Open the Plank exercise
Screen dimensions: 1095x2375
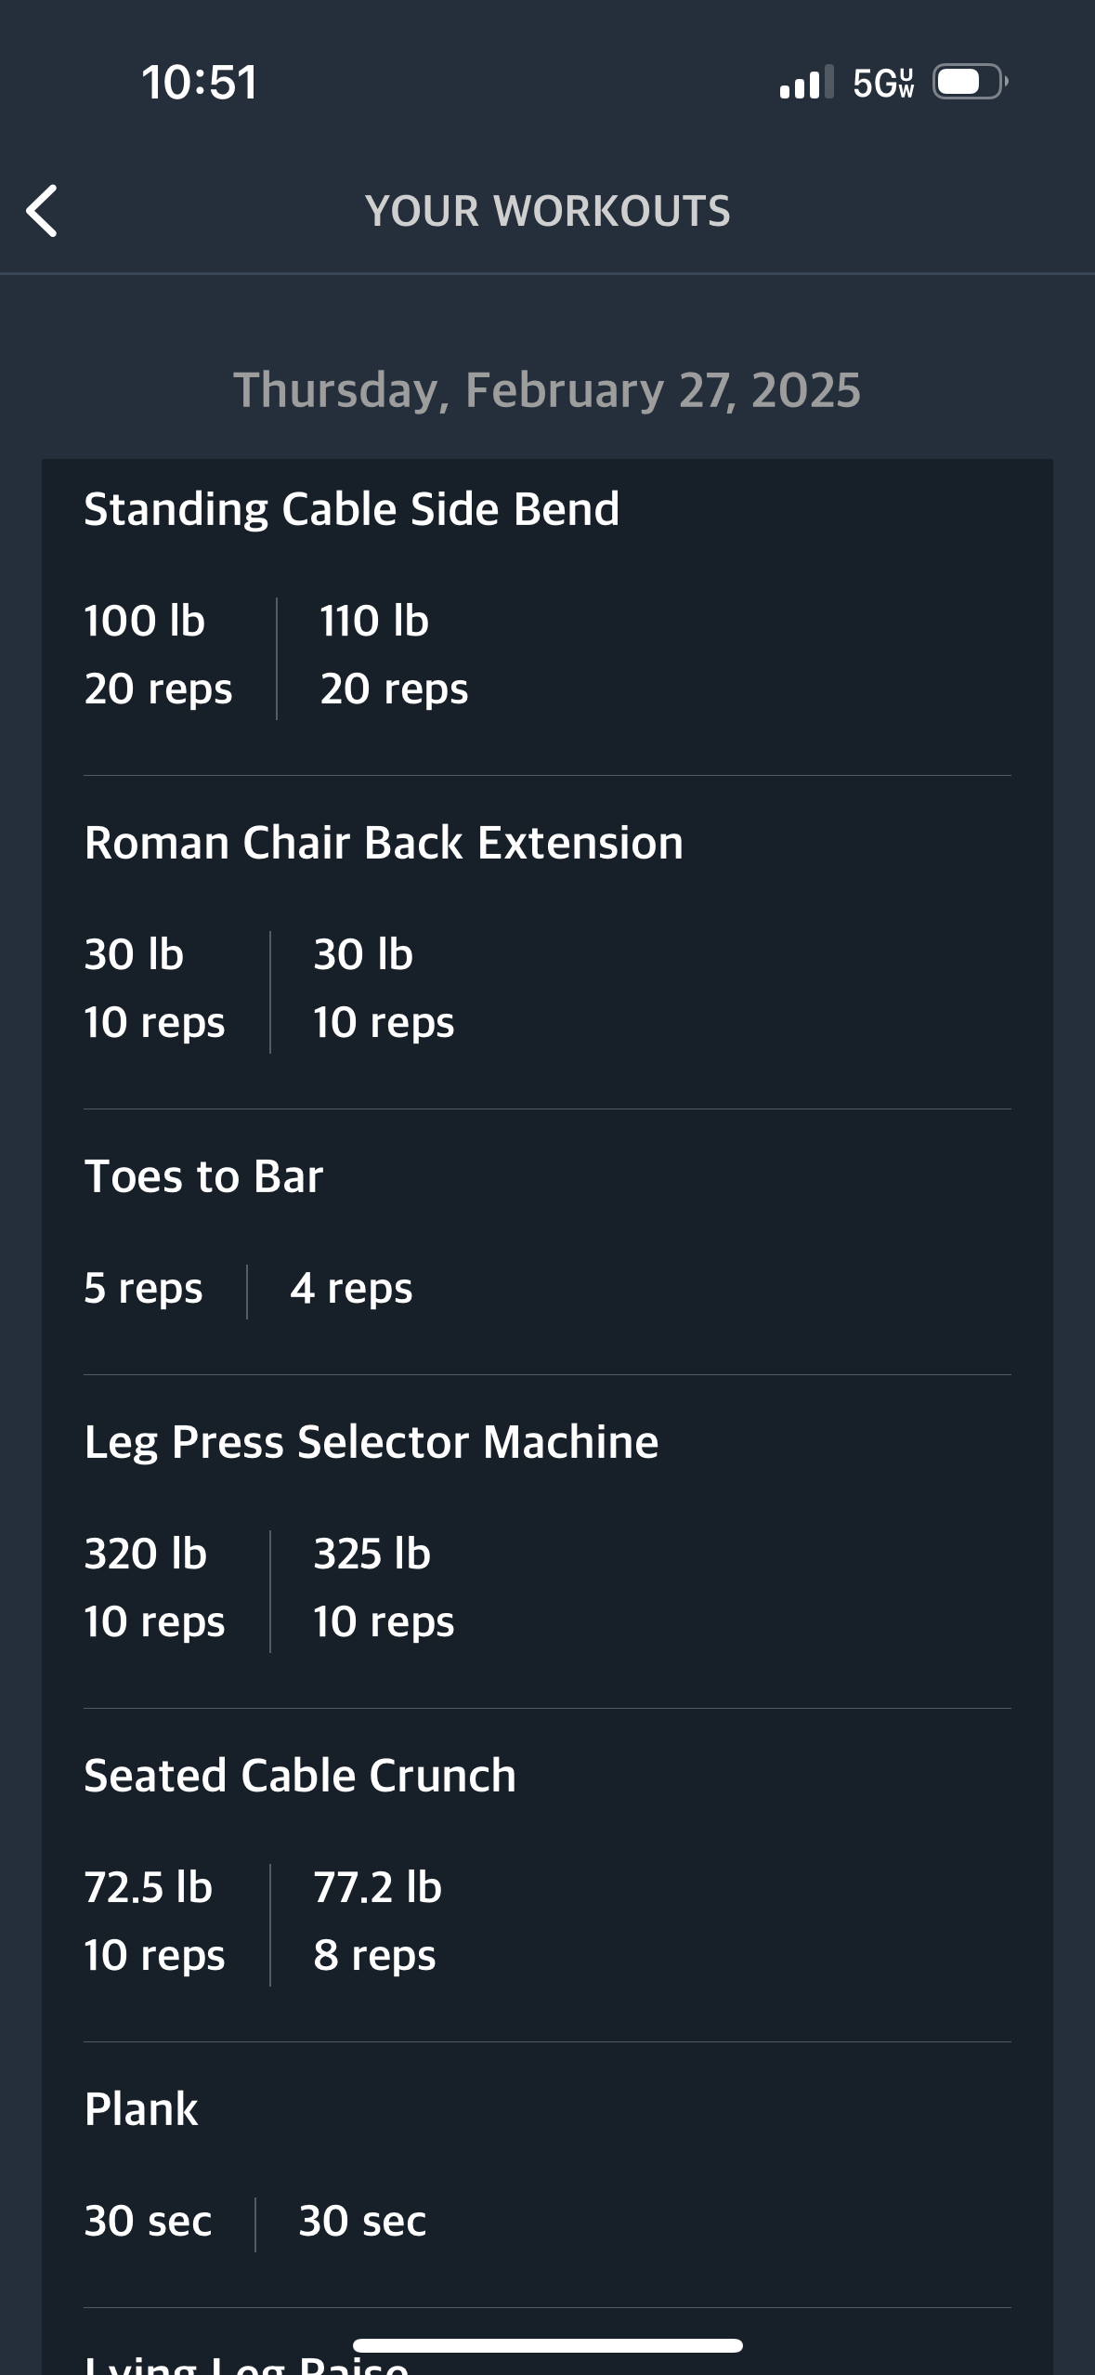[x=141, y=2109]
